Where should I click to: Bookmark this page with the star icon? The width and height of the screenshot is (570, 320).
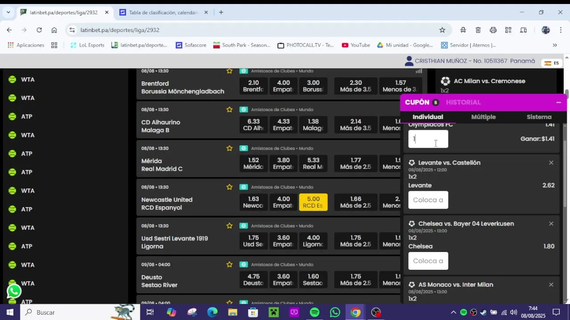coord(442,30)
